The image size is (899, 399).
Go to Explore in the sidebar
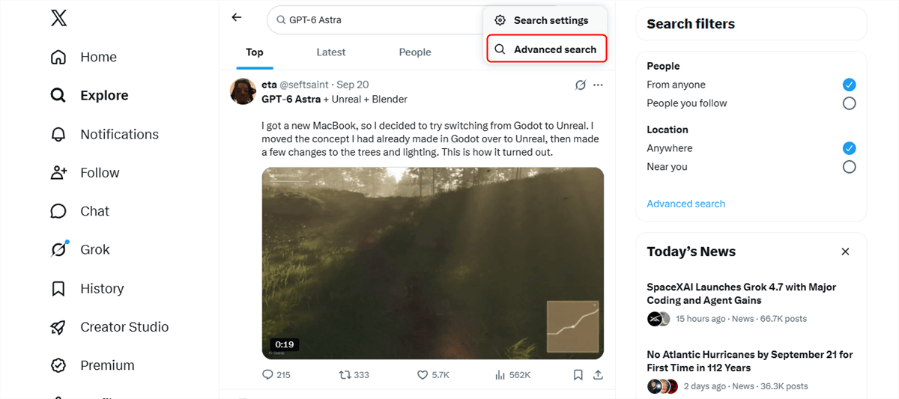[x=89, y=95]
